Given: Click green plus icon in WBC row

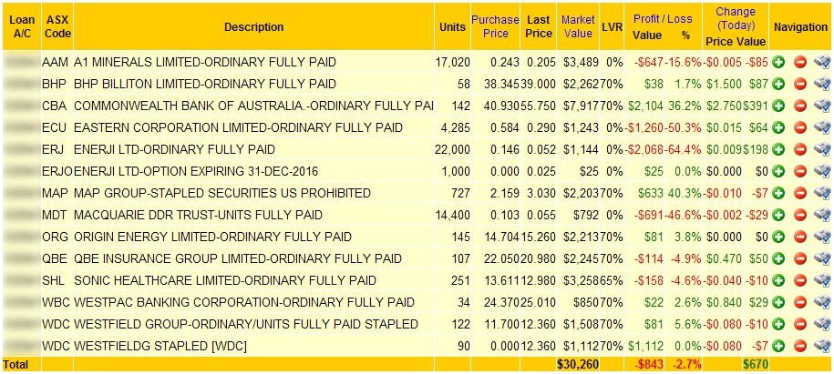Looking at the screenshot, I should click(778, 302).
